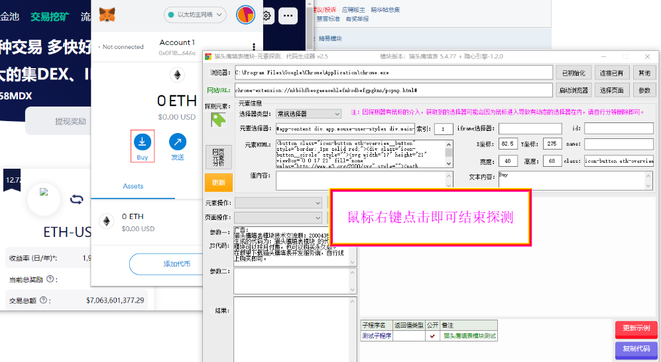The height and width of the screenshot is (362, 661).
Task: Click the 参数二 text area
Action: (x=296, y=281)
